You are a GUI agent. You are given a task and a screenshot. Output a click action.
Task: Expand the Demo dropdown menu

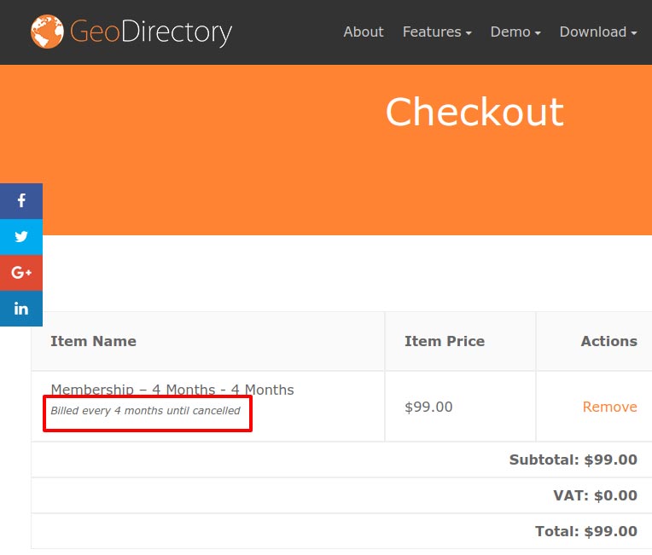tap(515, 32)
